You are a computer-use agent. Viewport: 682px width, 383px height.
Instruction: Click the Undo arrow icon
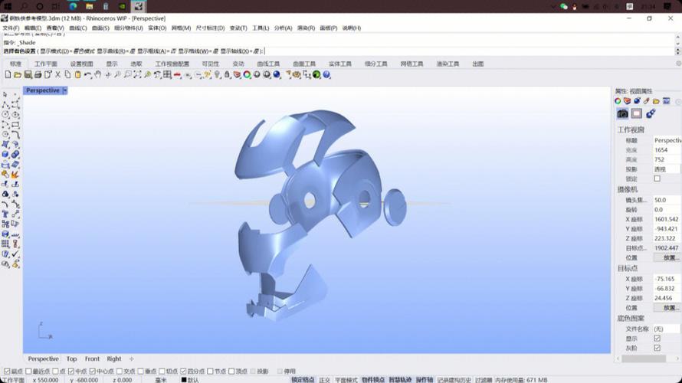click(87, 75)
